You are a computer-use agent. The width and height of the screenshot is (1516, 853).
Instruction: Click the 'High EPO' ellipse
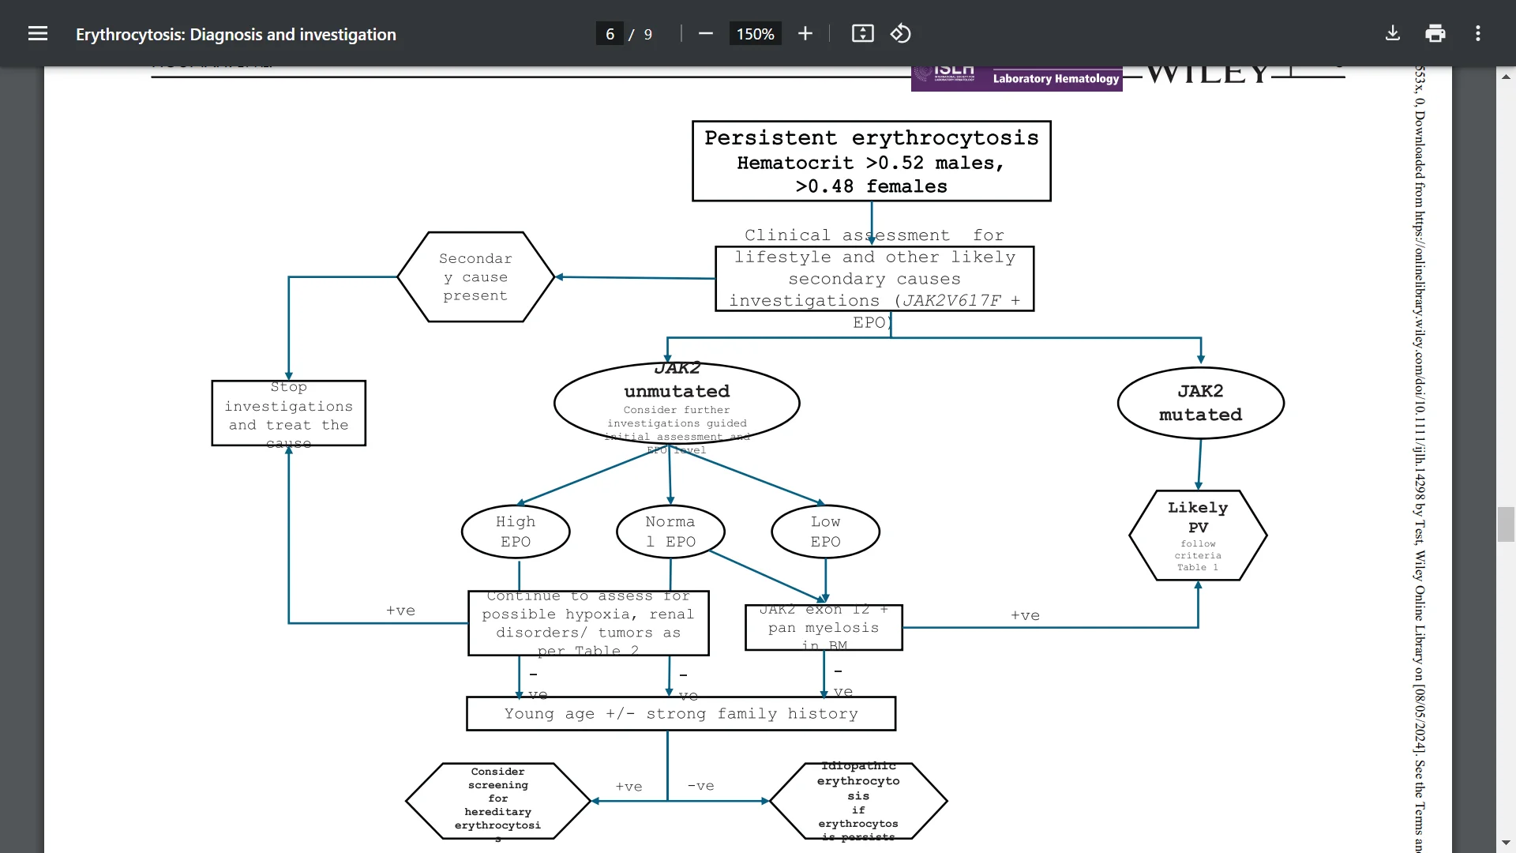[516, 532]
